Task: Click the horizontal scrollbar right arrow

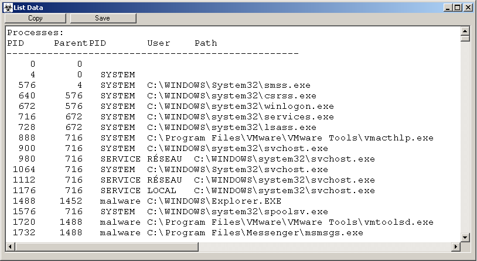Action: click(455, 246)
